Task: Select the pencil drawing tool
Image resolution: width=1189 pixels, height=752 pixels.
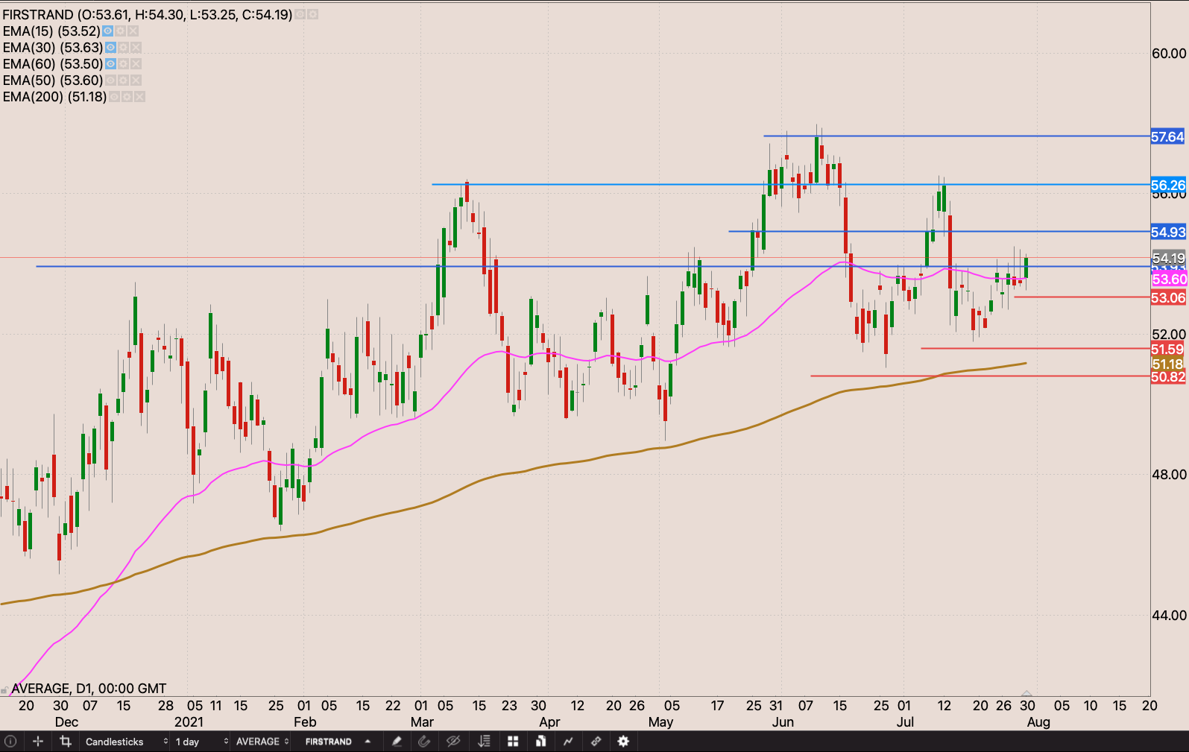Action: pos(397,742)
